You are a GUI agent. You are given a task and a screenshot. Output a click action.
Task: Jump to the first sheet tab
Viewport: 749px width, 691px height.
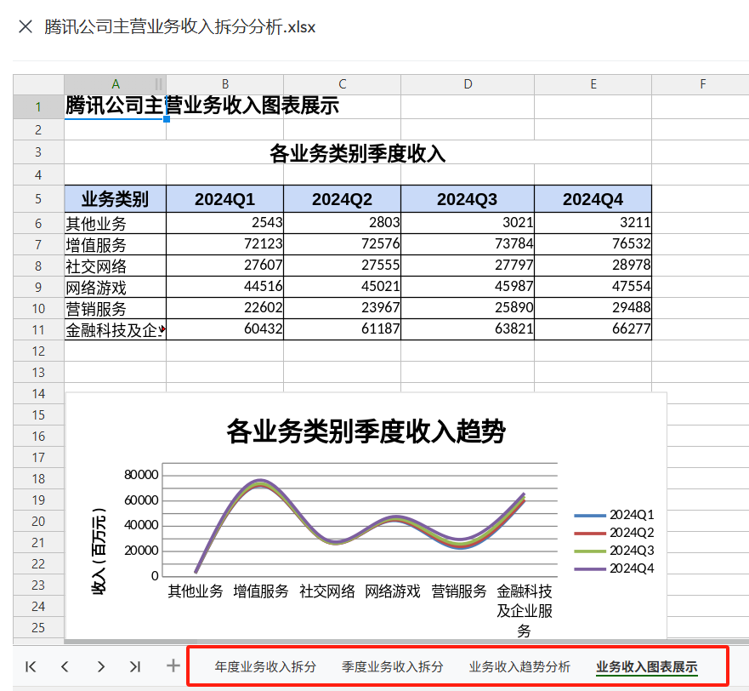coord(31,666)
